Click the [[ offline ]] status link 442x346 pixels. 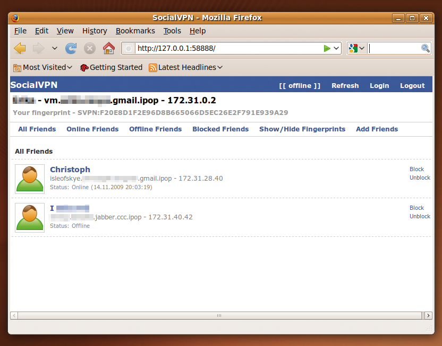tap(300, 86)
